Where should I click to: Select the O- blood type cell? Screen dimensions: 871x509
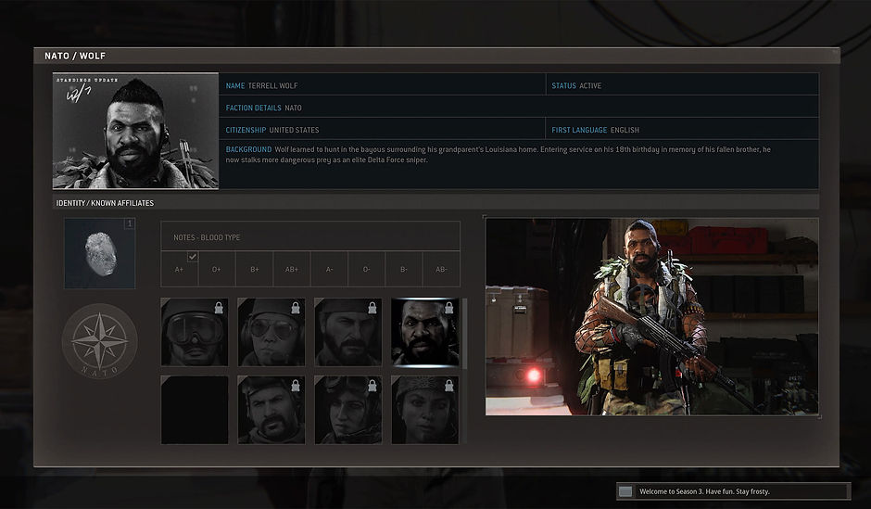coord(367,269)
